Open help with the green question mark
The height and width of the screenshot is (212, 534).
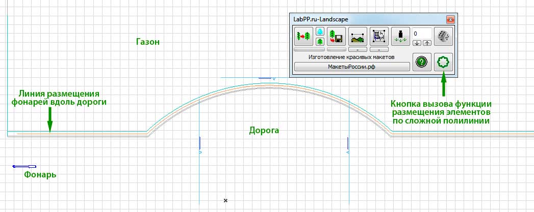coord(422,62)
